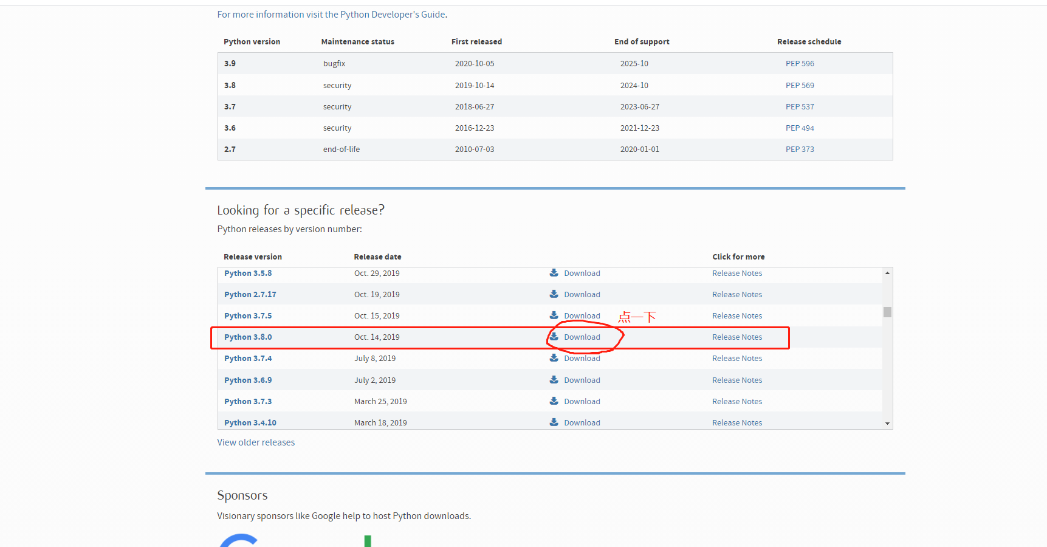Click download icon for Python 3.8.0
This screenshot has width=1047, height=547.
pyautogui.click(x=554, y=337)
